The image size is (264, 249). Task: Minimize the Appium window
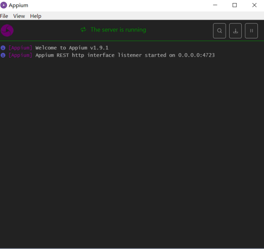pyautogui.click(x=215, y=5)
